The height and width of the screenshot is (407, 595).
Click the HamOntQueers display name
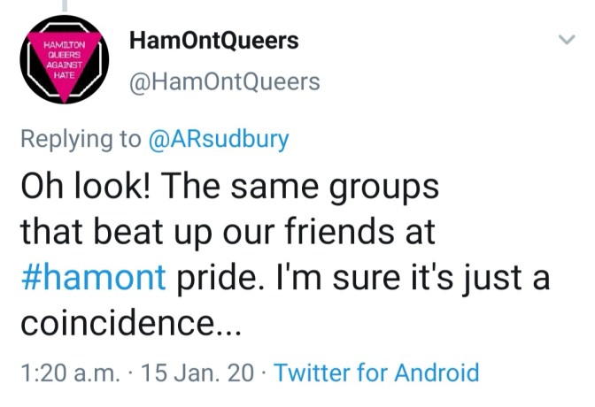point(213,40)
